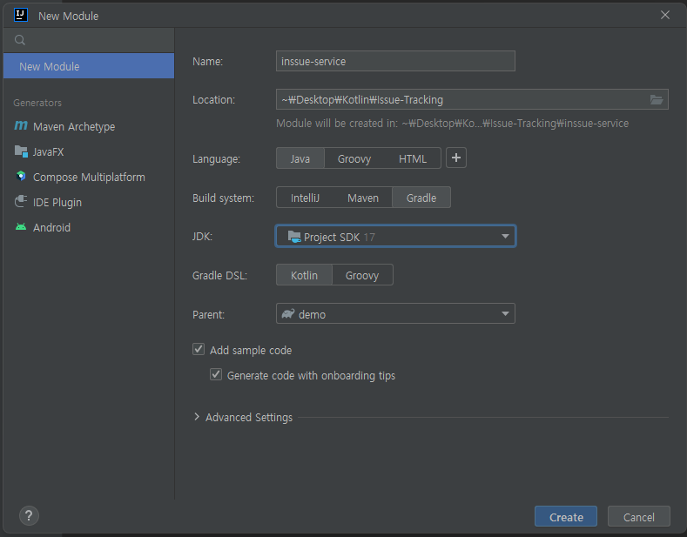The width and height of the screenshot is (687, 537).
Task: Open the Parent demo dropdown
Action: tap(395, 313)
